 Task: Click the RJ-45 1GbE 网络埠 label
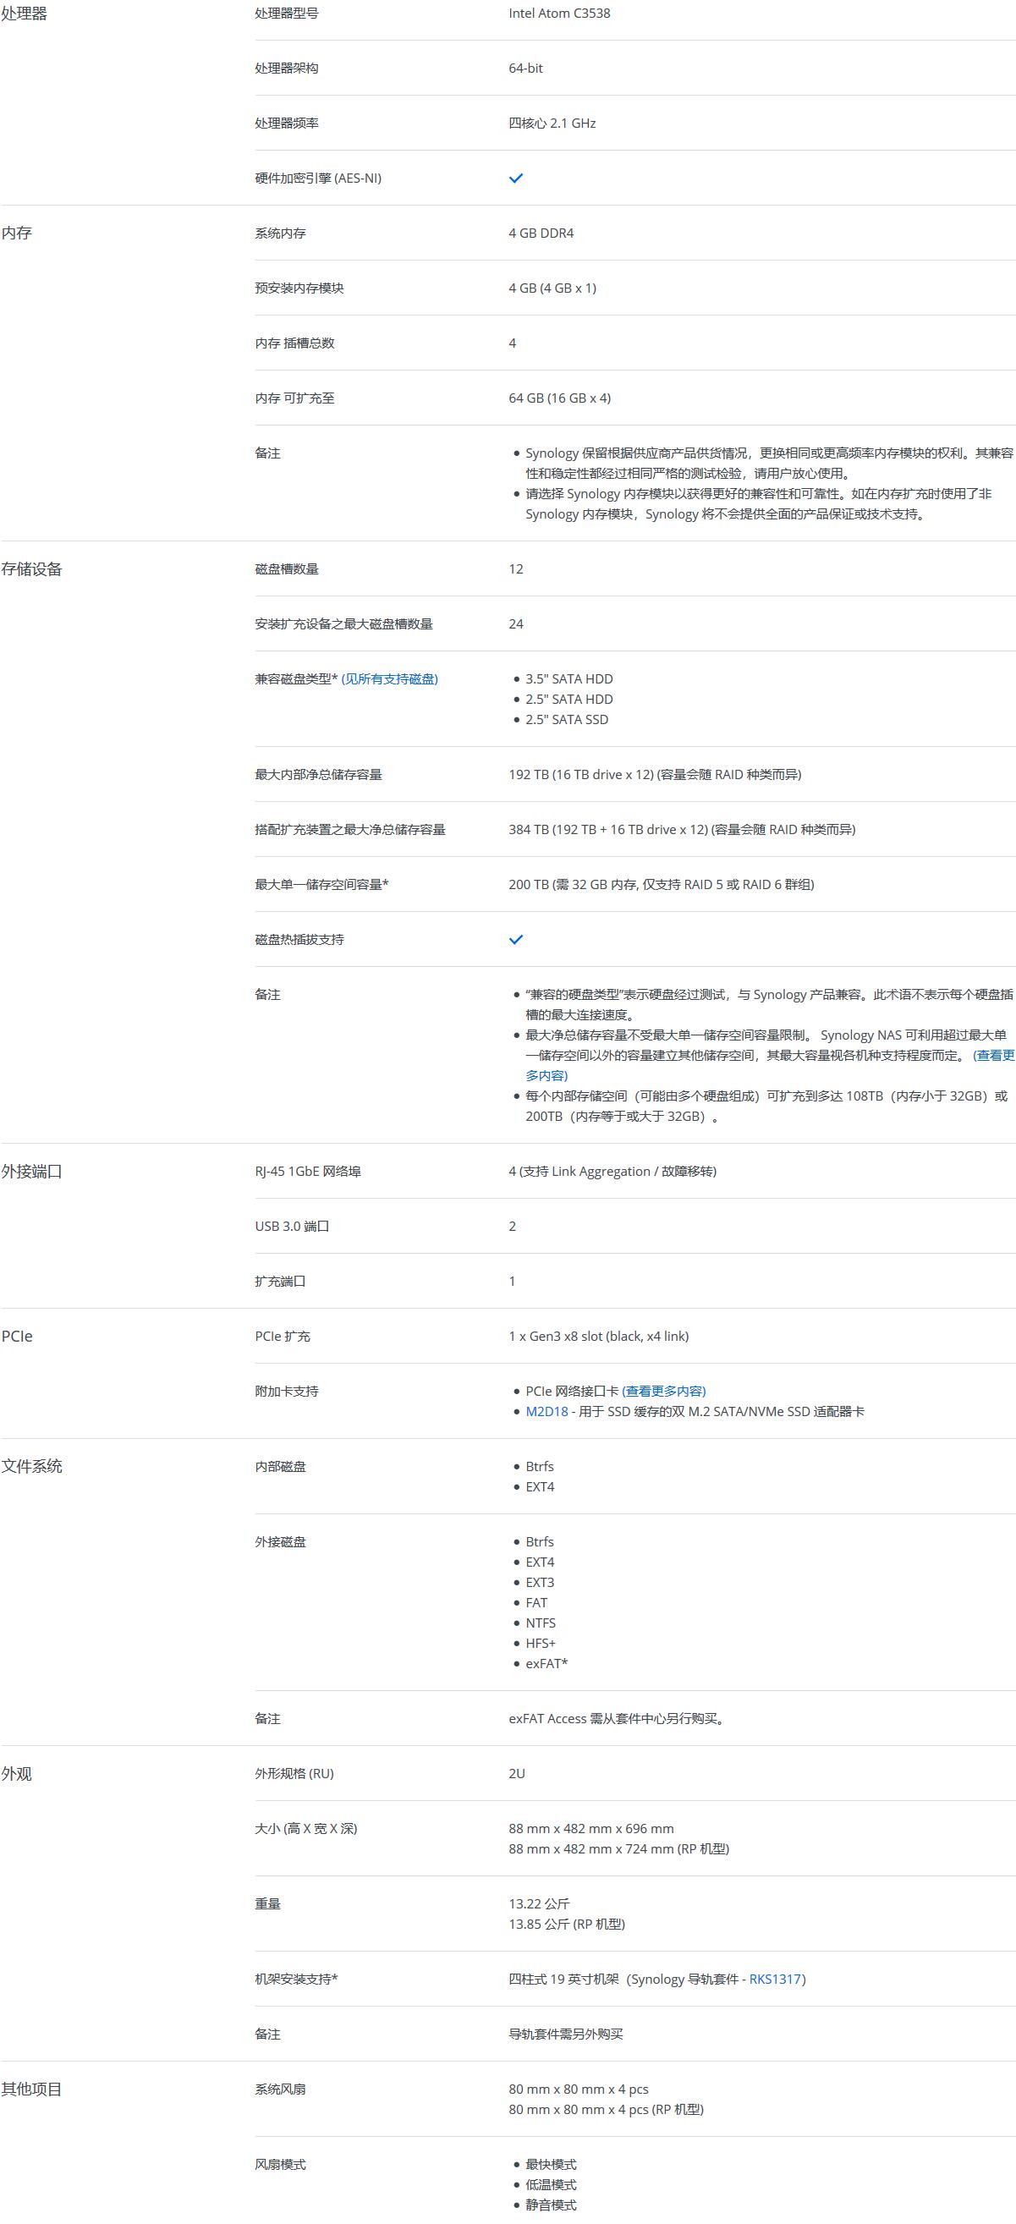click(x=308, y=1172)
